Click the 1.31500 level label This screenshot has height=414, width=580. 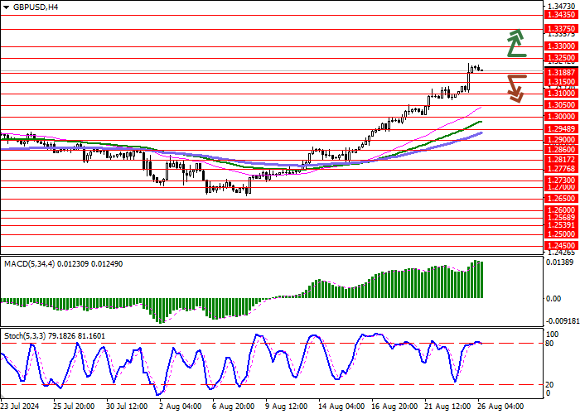[x=561, y=82]
